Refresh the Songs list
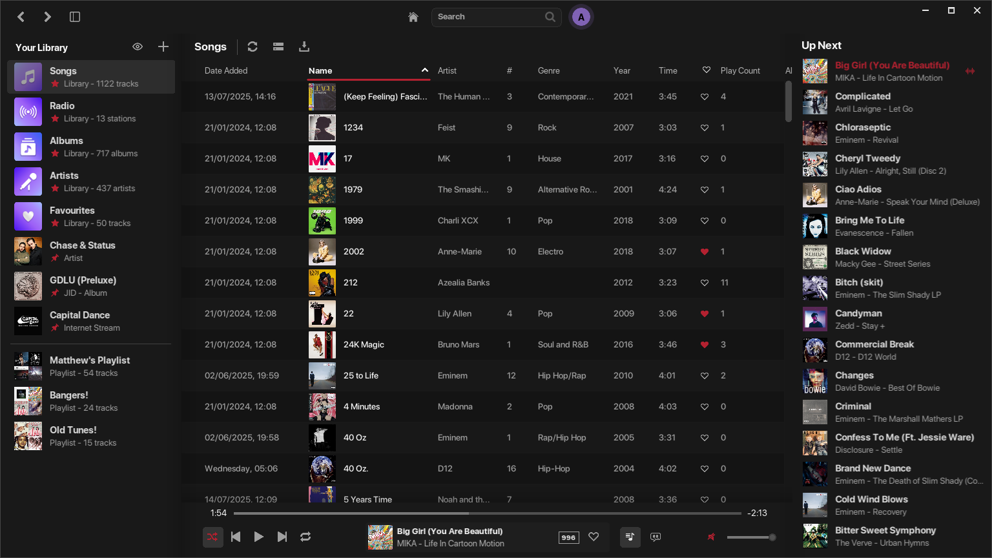 tap(253, 46)
